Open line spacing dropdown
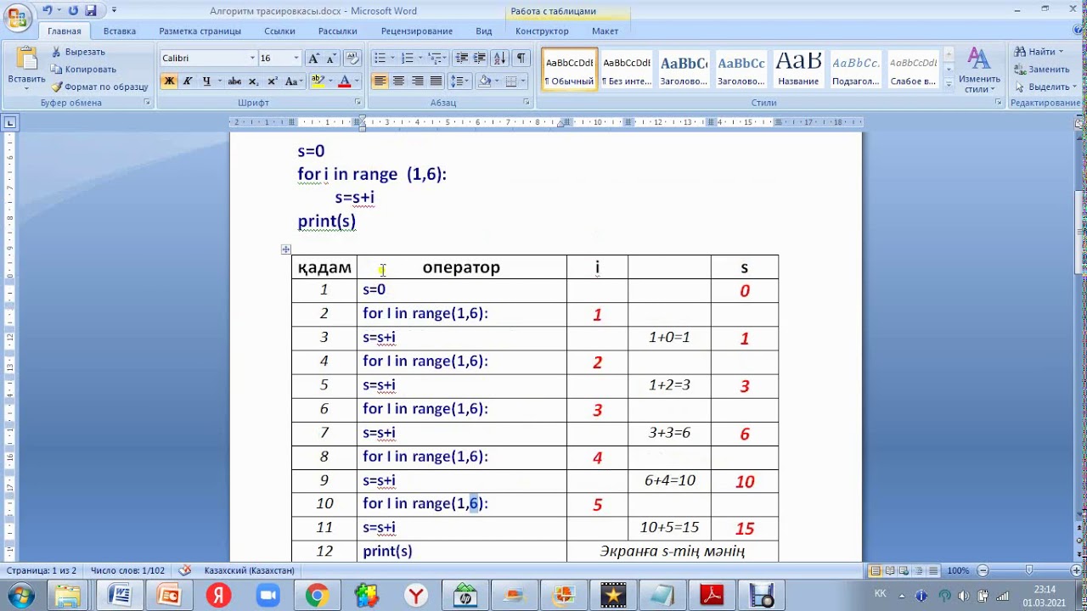 pyautogui.click(x=459, y=81)
